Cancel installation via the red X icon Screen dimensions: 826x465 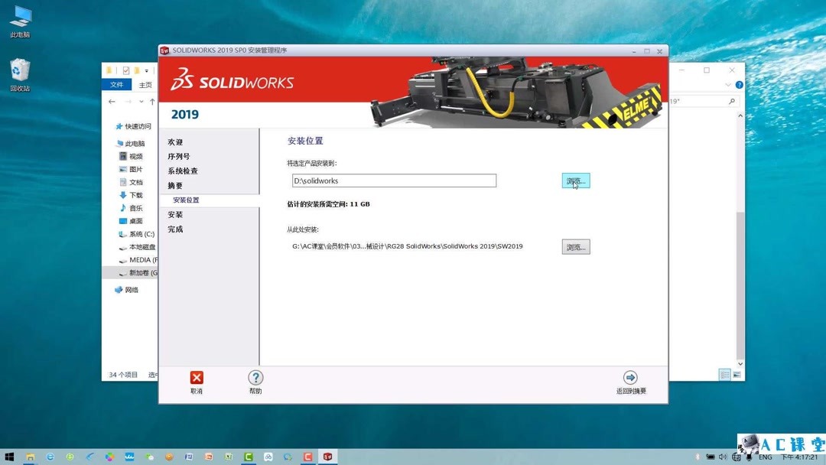tap(197, 377)
